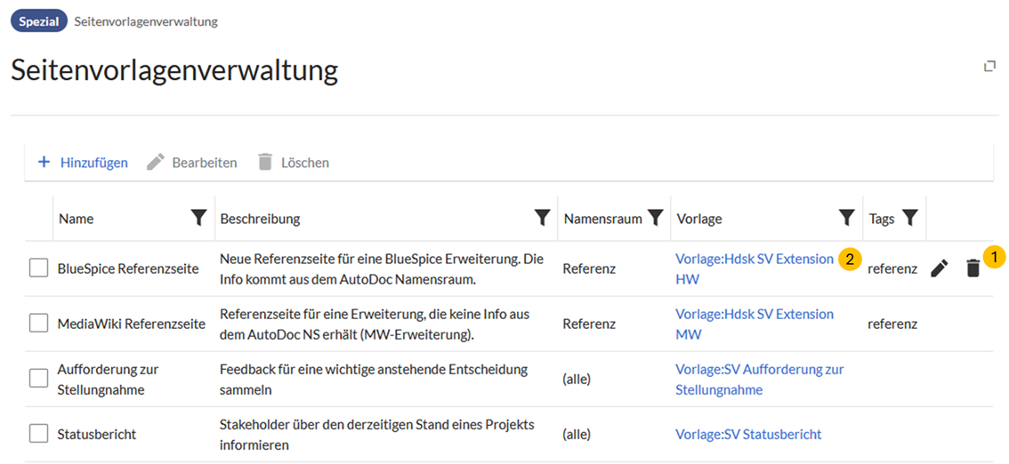Open the Tags column filter icon
This screenshot has height=464, width=1009.
pos(909,219)
